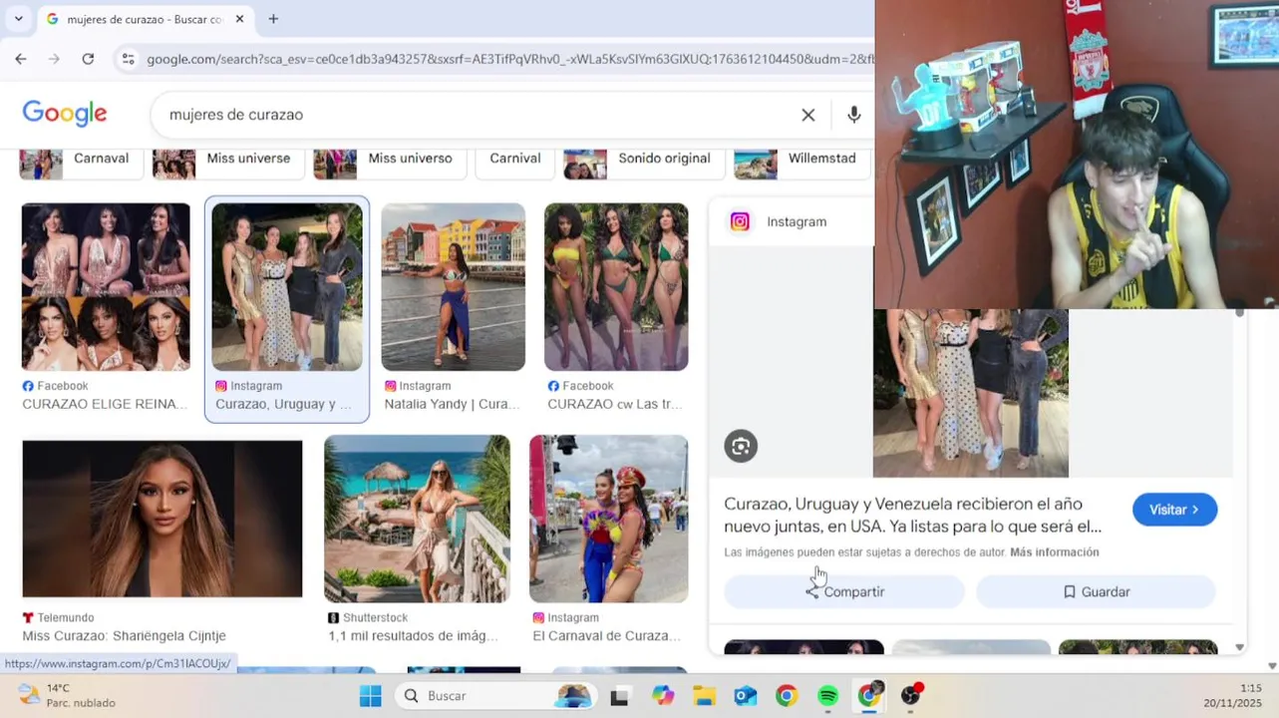The height and width of the screenshot is (718, 1279).
Task: Click the browser address bar URL
Action: tap(508, 59)
